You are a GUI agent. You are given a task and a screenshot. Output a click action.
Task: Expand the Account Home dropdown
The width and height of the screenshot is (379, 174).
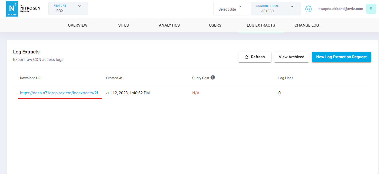click(275, 9)
